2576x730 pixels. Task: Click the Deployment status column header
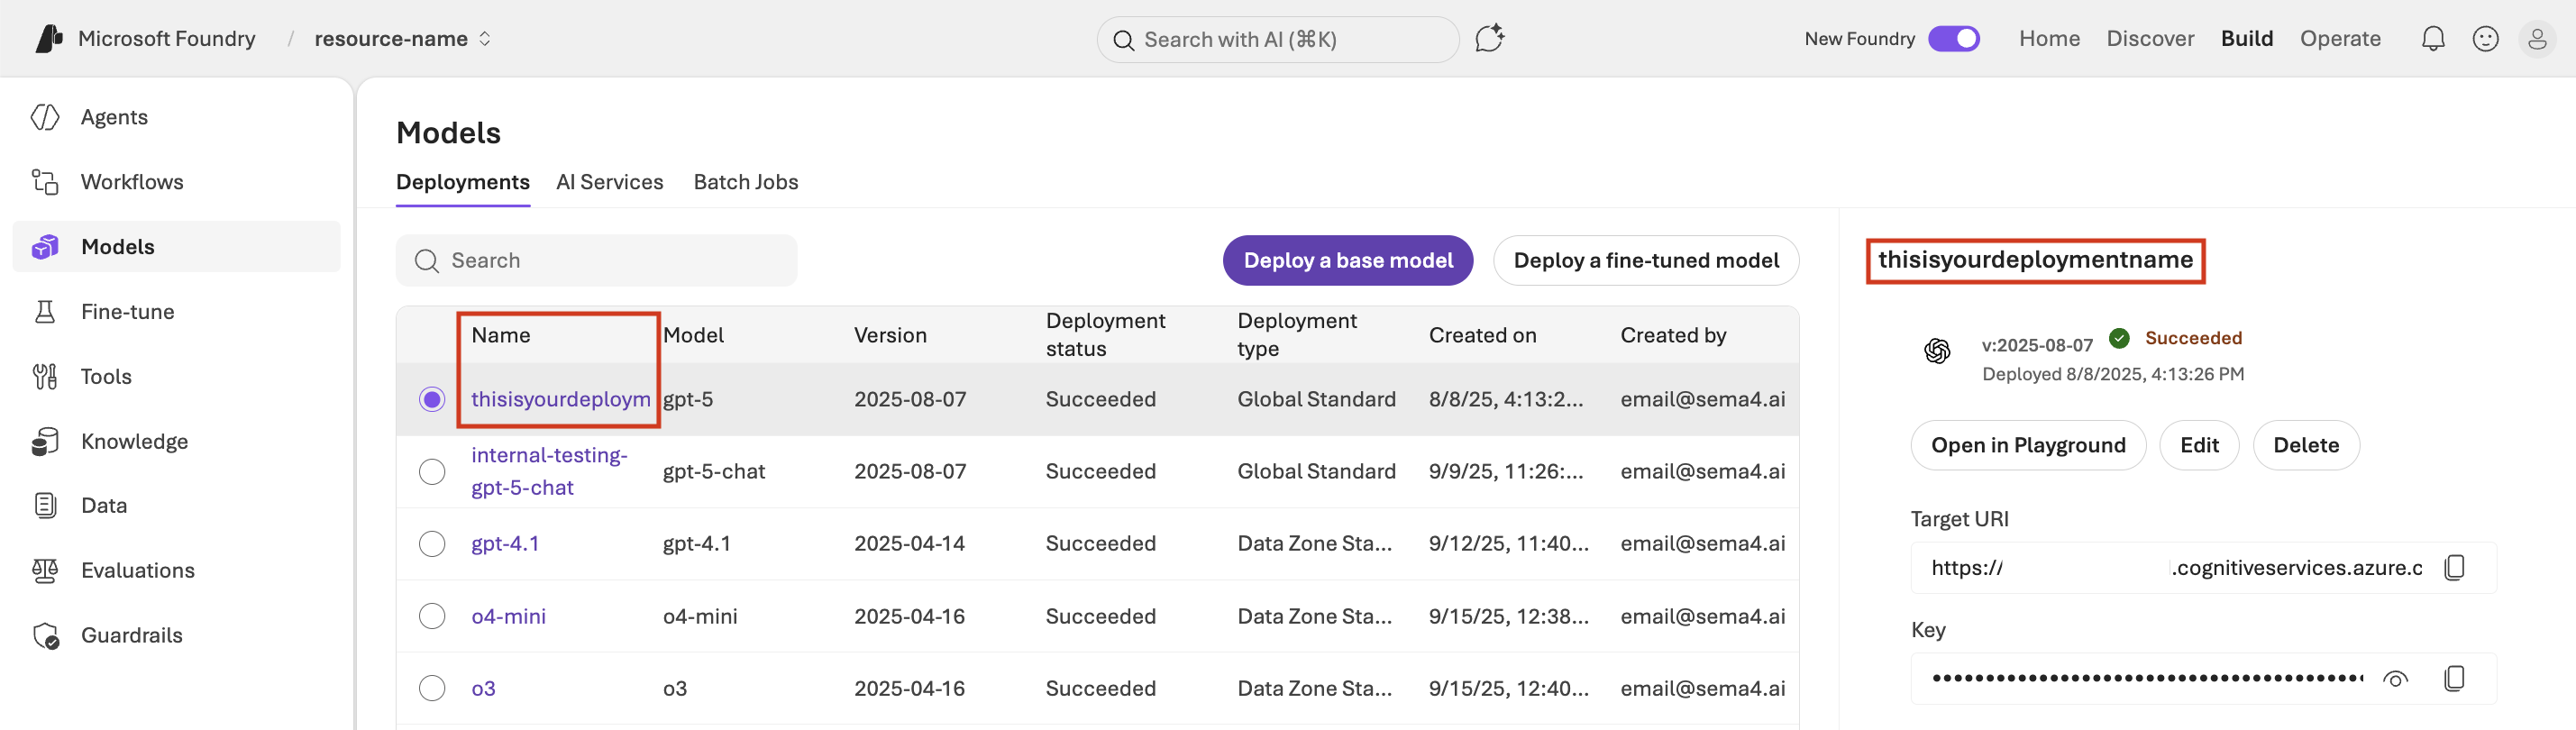[1105, 335]
